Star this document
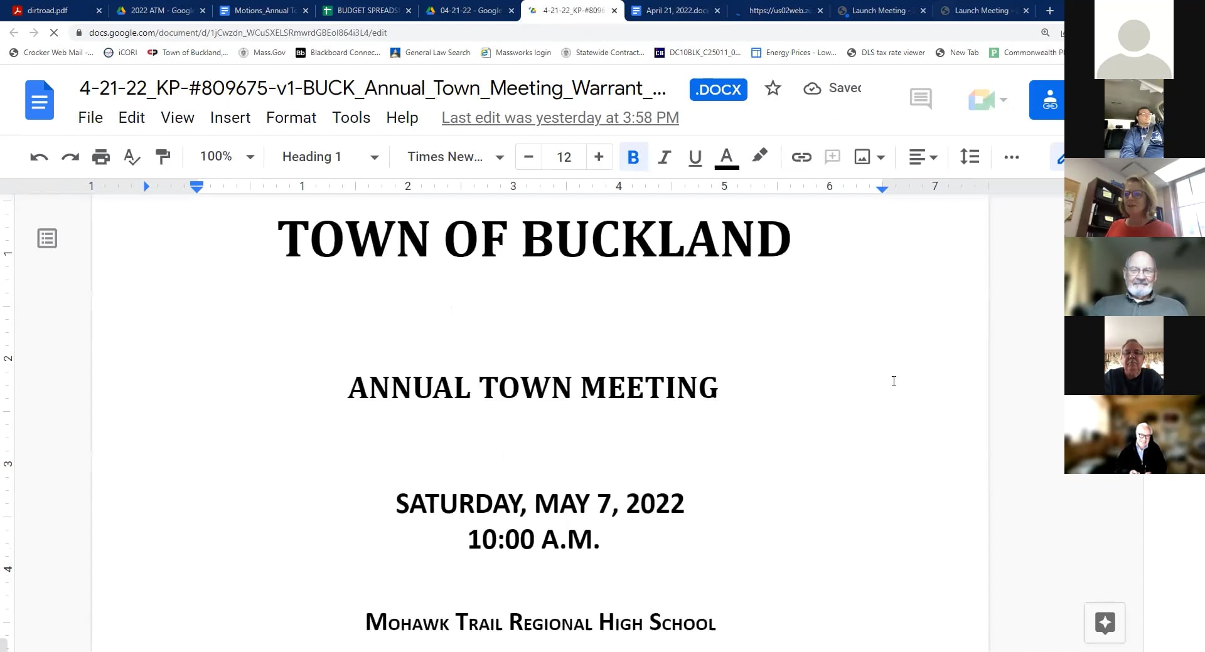 point(773,88)
